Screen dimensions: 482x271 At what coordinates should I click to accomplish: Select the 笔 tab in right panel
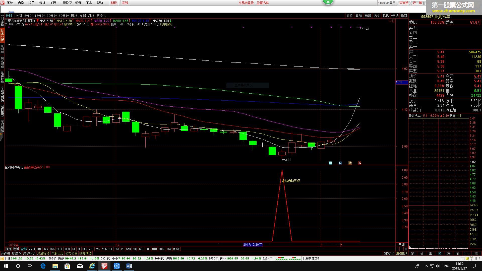click(x=412, y=253)
